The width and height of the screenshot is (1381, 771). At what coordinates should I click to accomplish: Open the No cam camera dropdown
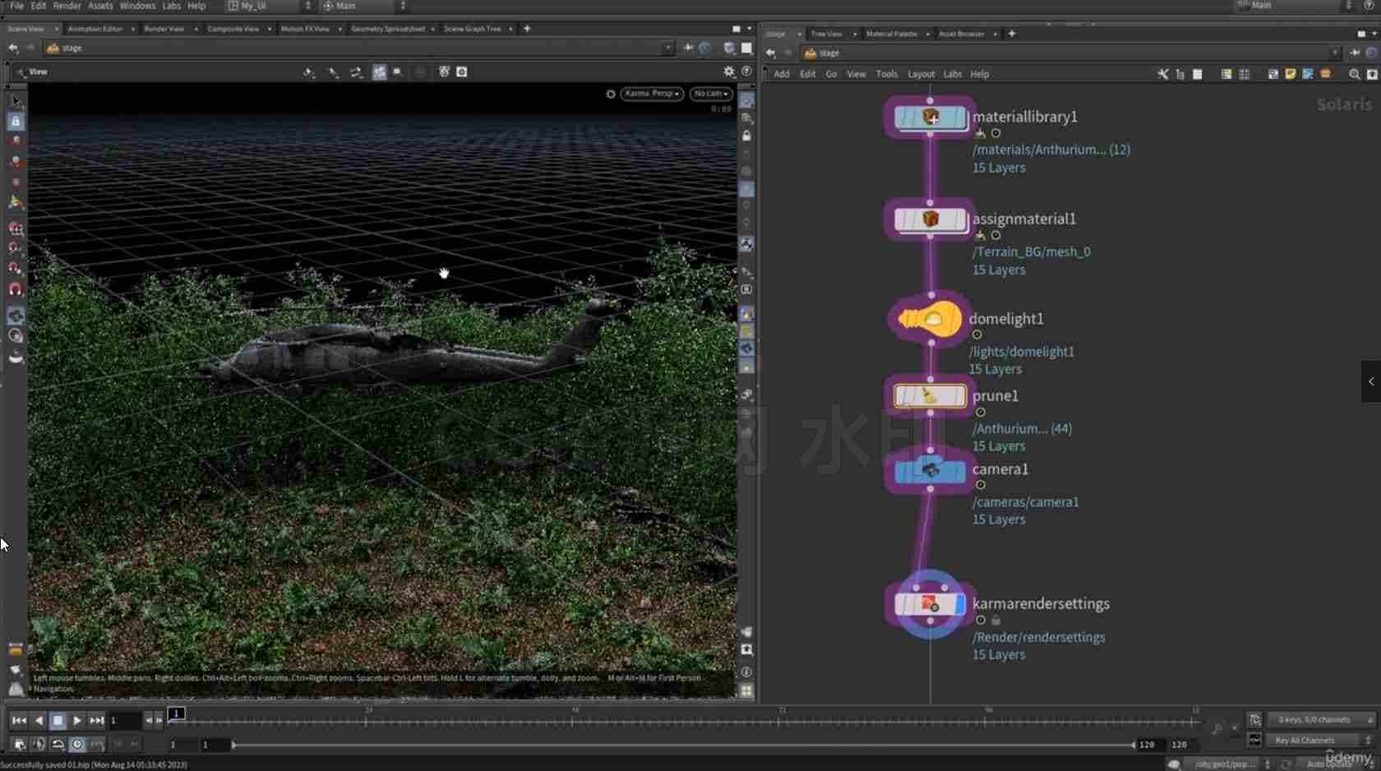pyautogui.click(x=710, y=94)
